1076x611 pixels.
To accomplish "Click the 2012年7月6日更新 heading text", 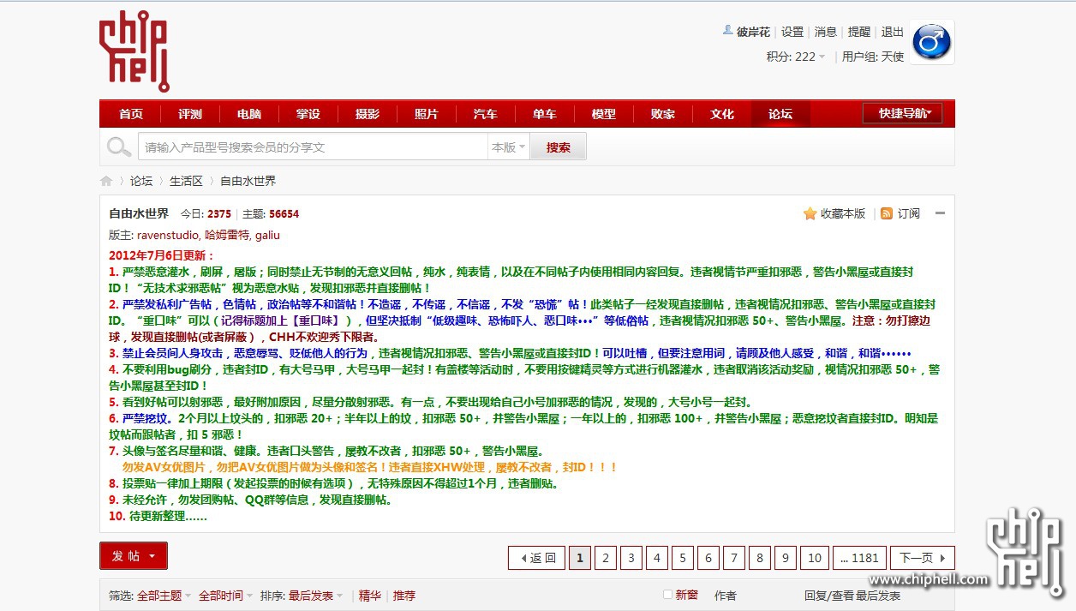I will (x=162, y=255).
